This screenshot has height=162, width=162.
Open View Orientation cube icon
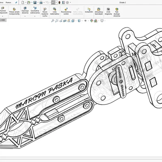(x=73, y=21)
